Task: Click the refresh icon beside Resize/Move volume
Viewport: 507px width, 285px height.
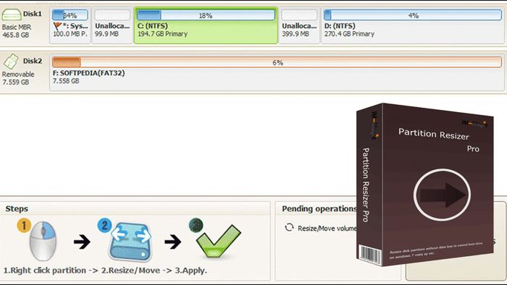Action: point(289,228)
